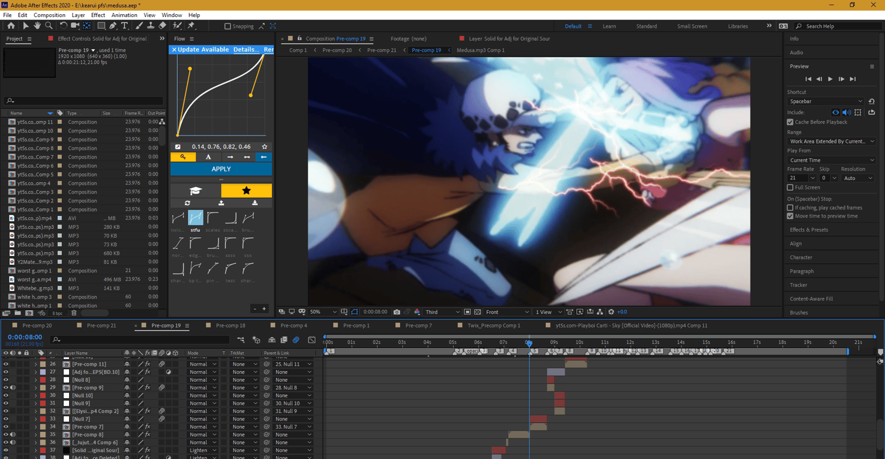The height and width of the screenshot is (459, 885).
Task: Toggle If caching, play cached frames
Action: coord(791,208)
